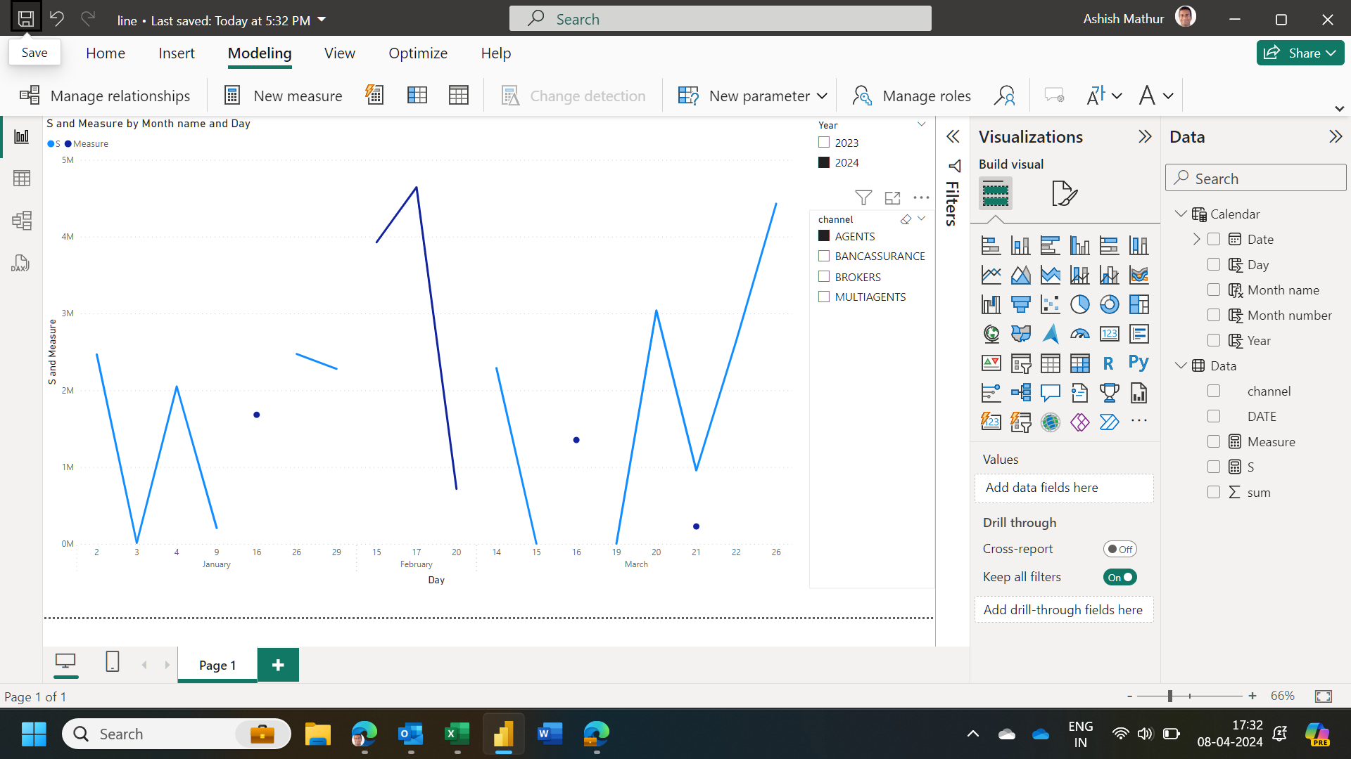Open the Home ribbon tab
Screen dimensions: 1351x759
[x=106, y=53]
